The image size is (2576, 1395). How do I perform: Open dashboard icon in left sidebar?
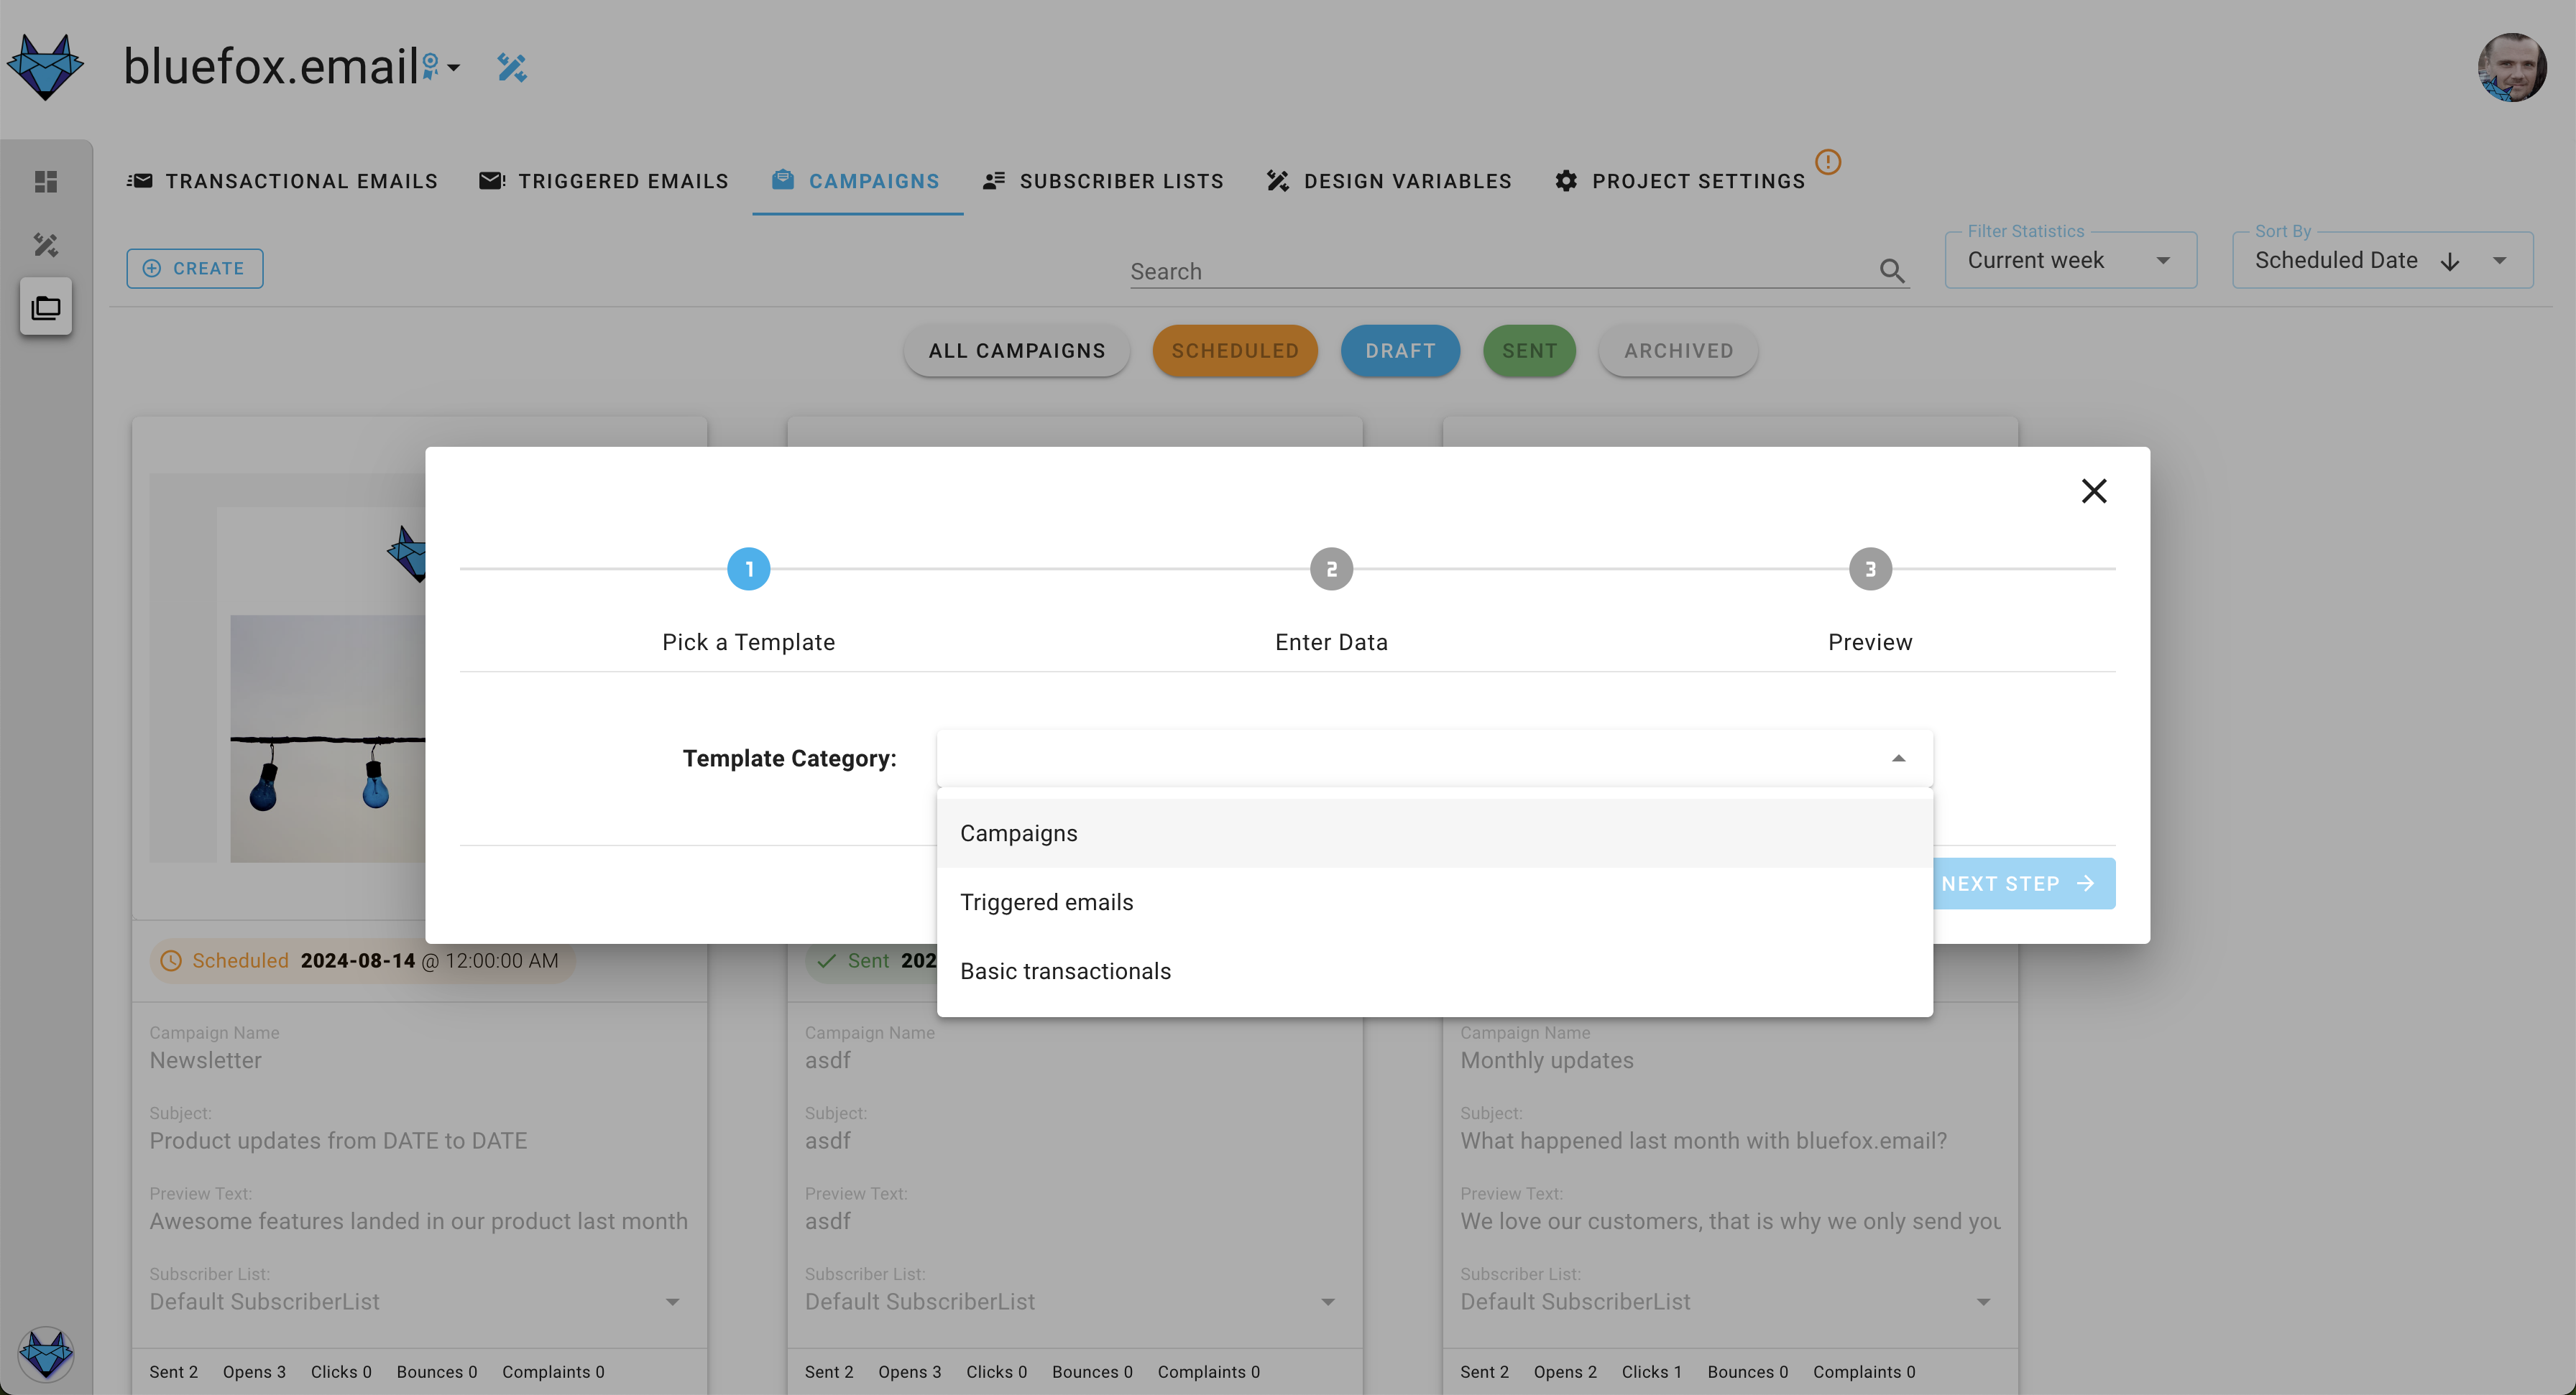[46, 181]
